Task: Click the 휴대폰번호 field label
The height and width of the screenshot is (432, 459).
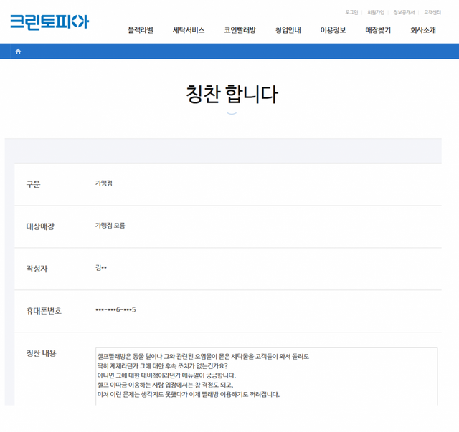Action: click(x=44, y=311)
